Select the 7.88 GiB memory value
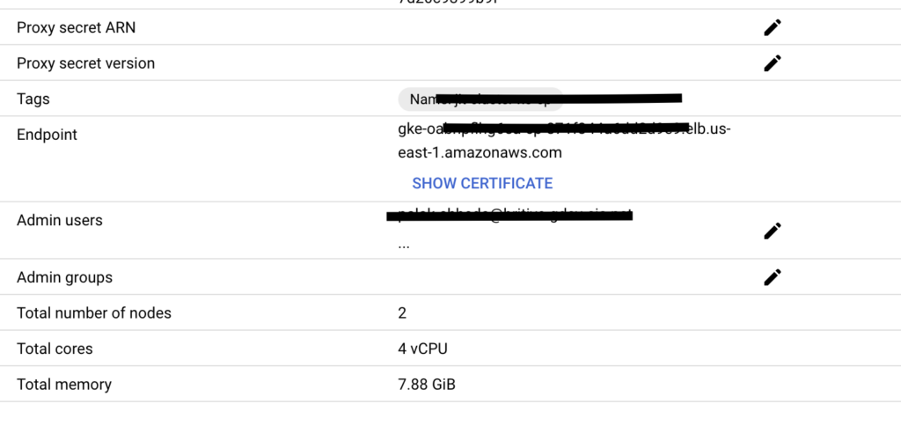 (x=427, y=384)
